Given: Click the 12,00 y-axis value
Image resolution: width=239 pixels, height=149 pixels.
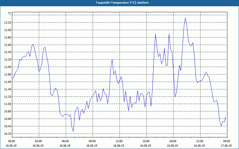Looking at the screenshot, I should click(x=8, y=67).
